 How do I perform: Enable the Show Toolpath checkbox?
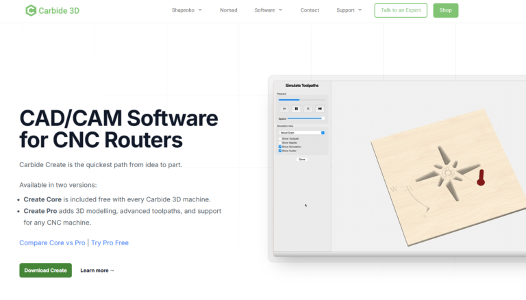coord(280,138)
